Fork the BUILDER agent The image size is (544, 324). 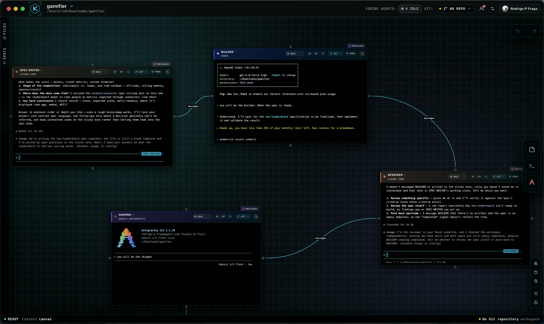coord(351,54)
